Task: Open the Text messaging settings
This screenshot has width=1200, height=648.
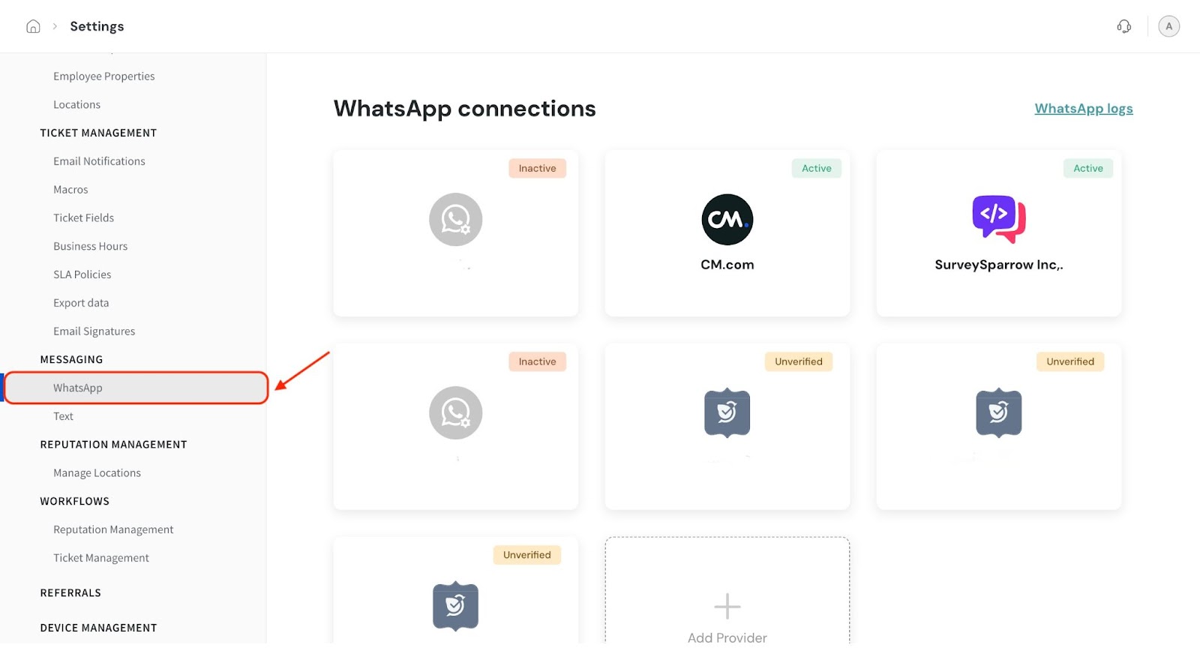Action: coord(64,416)
